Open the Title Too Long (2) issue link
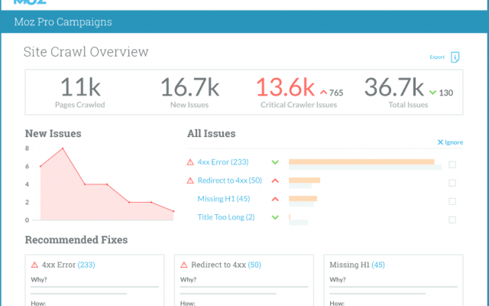This screenshot has height=306, width=489. [226, 217]
